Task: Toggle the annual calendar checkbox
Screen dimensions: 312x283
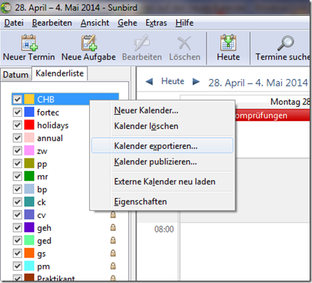Action: [18, 138]
